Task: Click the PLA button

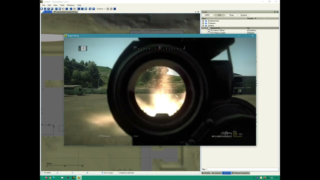Action: pyautogui.click(x=219, y=15)
